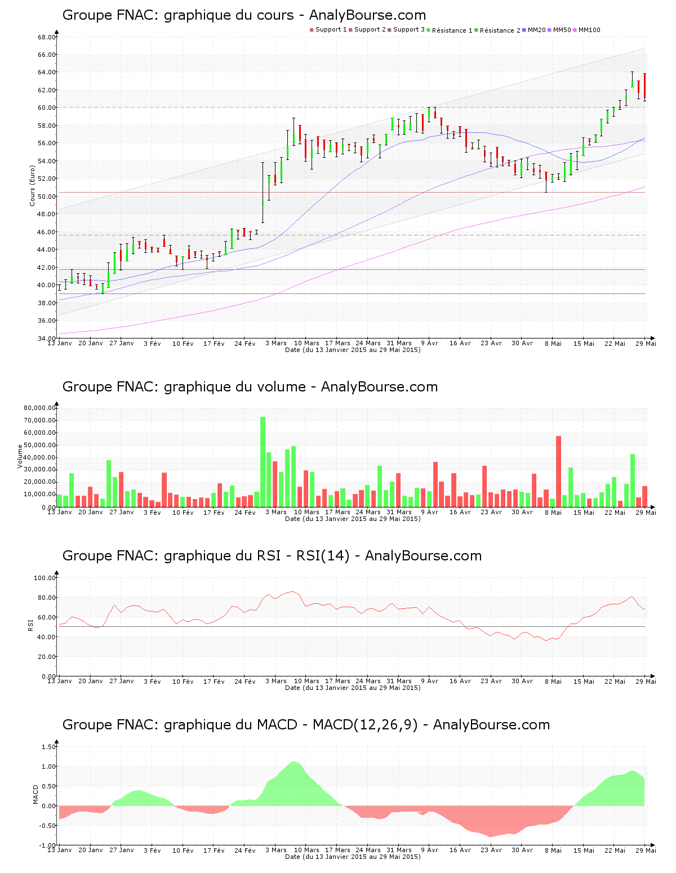Screen dimensions: 676x873
Task: Click '3 Mars' on the price chart axis
Action: click(x=276, y=343)
